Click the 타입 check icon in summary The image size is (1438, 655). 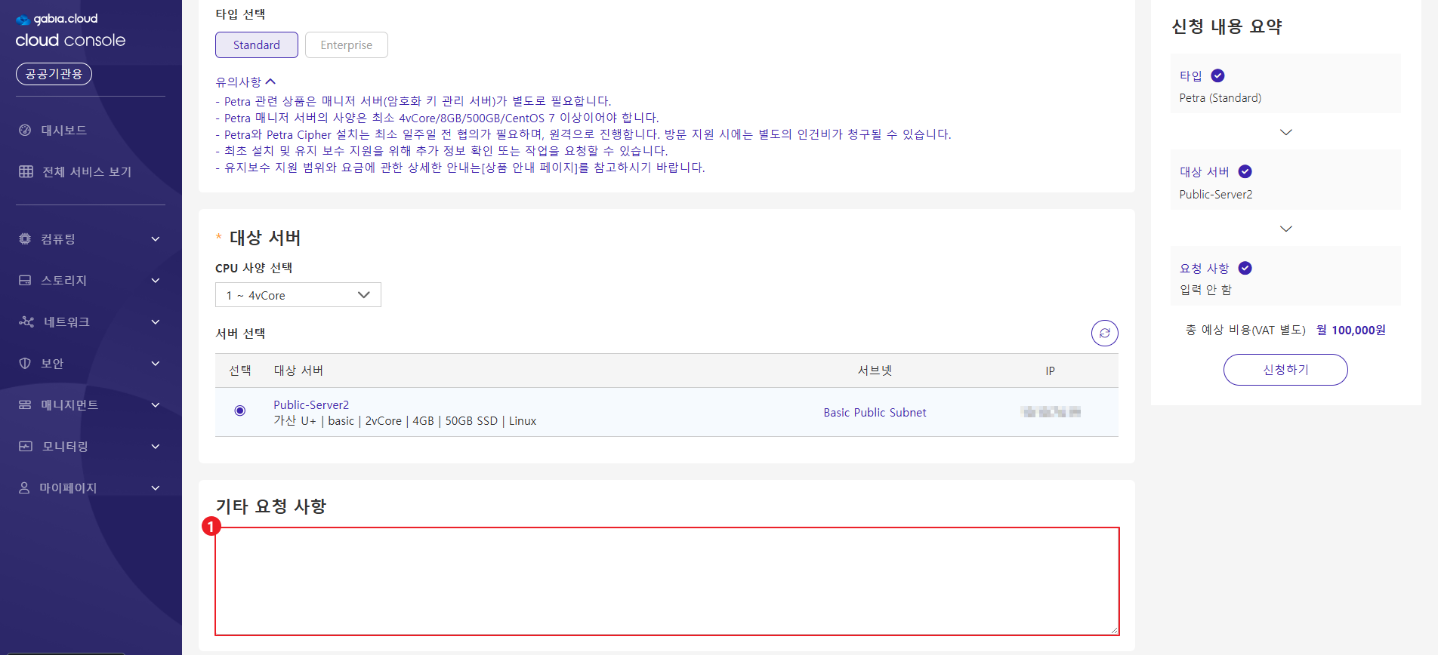1217,75
